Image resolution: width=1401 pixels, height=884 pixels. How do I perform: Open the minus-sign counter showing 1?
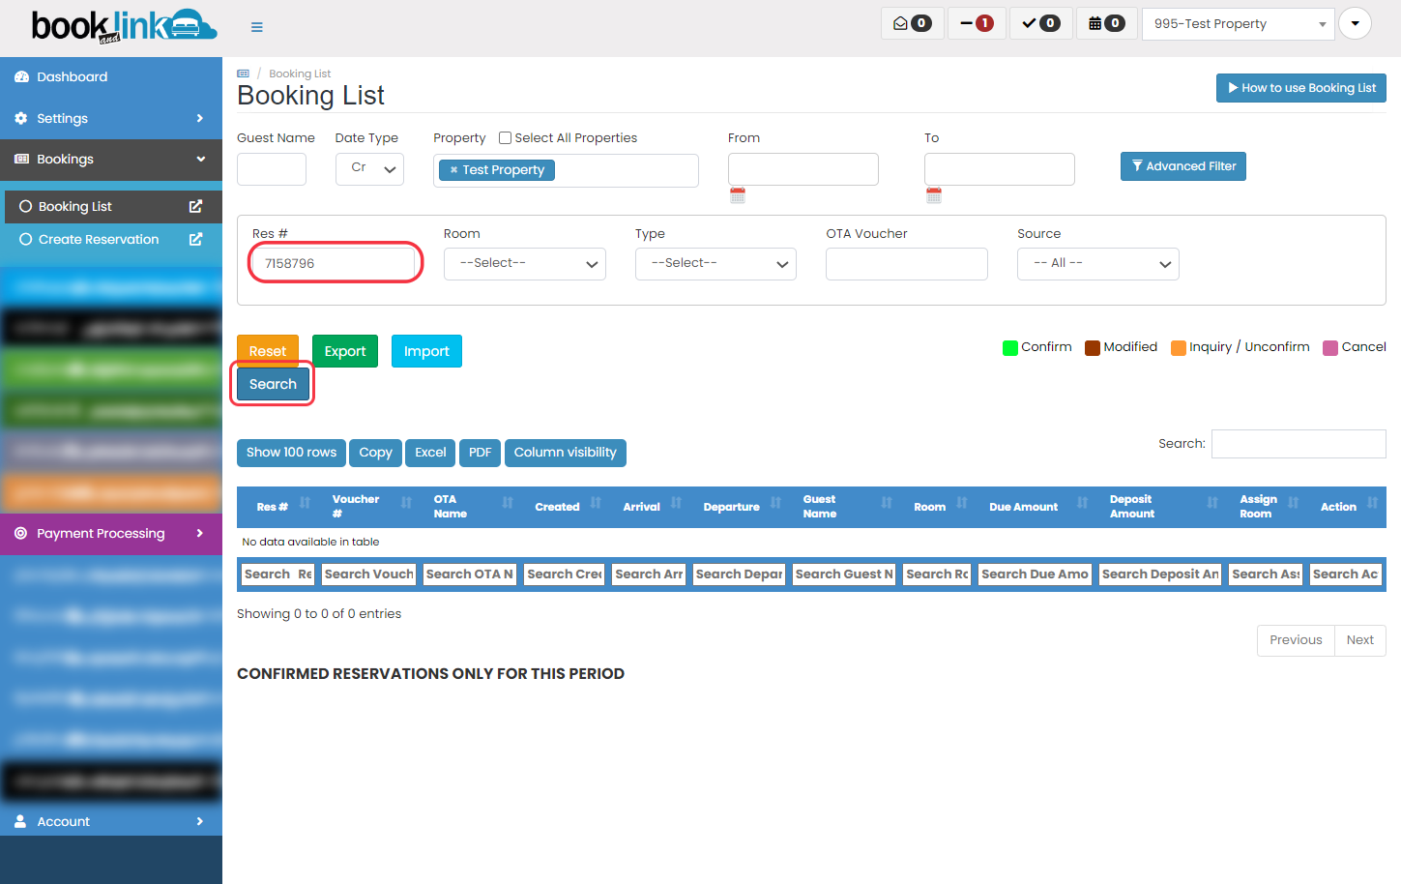(977, 23)
